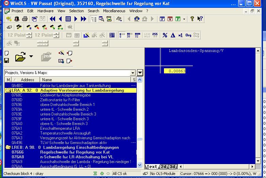
Task: Click the blue grid map icon
Action: 68,19
